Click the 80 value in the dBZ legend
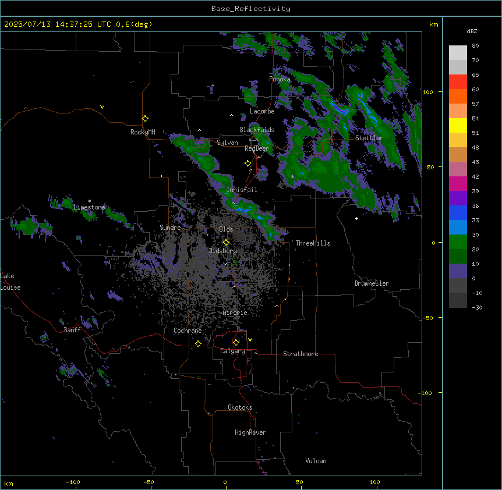Viewport: 502px width, 490px height. pyautogui.click(x=475, y=46)
